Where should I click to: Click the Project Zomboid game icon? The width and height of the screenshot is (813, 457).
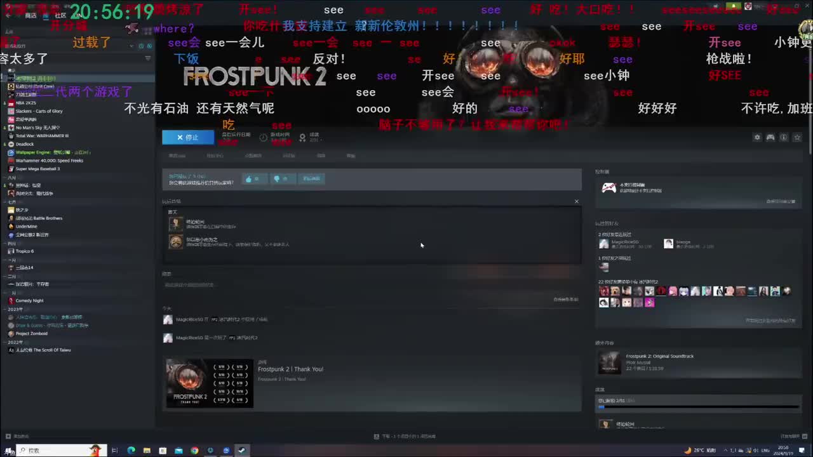[11, 334]
